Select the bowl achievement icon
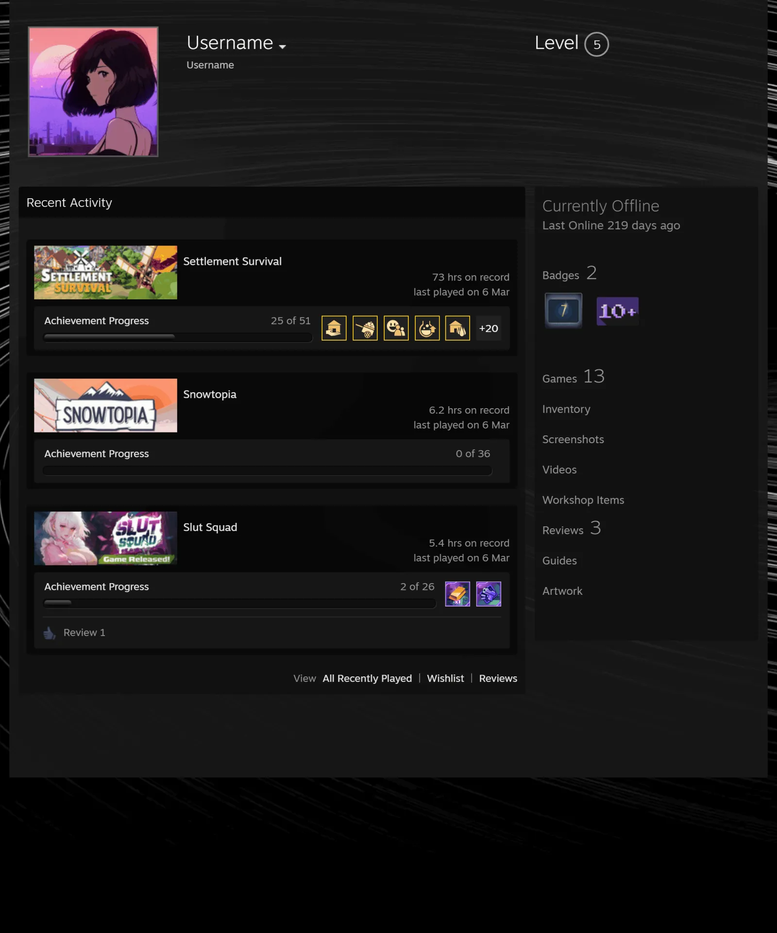The width and height of the screenshot is (777, 933). (427, 328)
